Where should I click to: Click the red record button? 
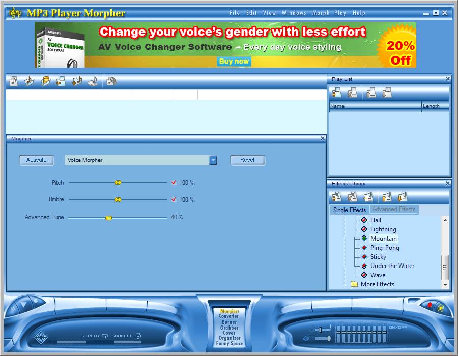(x=430, y=305)
